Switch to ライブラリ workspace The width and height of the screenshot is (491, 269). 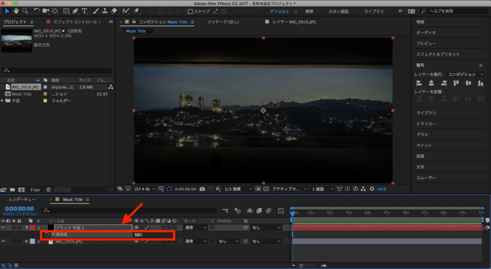point(374,11)
